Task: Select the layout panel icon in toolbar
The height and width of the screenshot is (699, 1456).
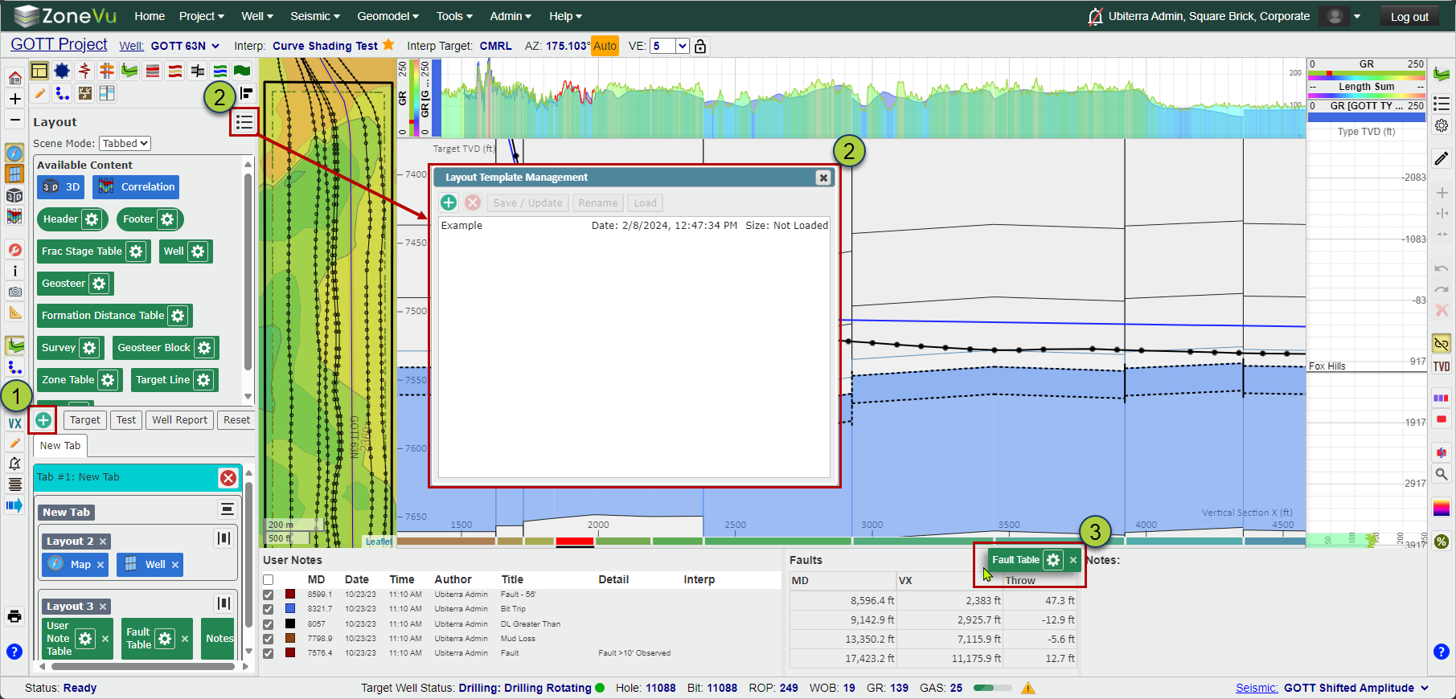Action: pos(39,72)
